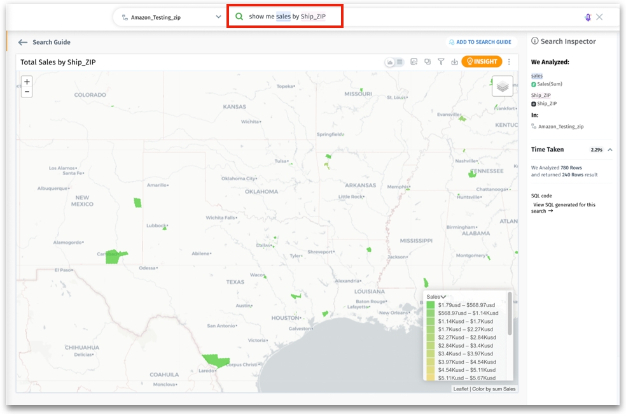Screen dimensions: 626x414
Task: Click the download chart icon
Action: point(454,62)
